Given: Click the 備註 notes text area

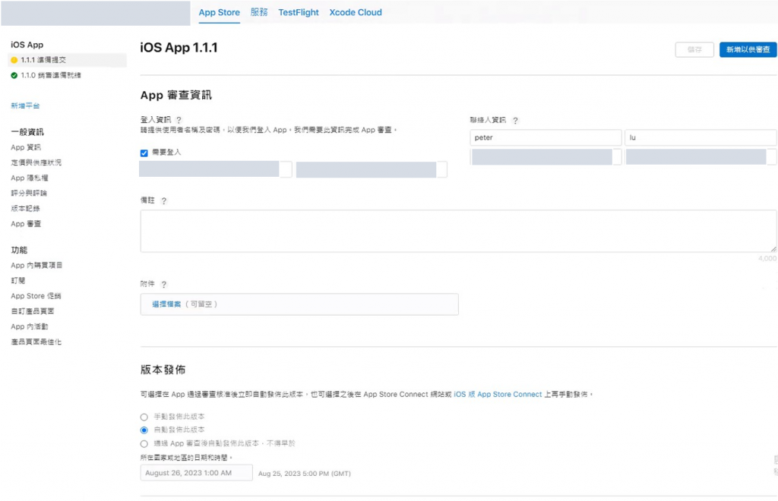Looking at the screenshot, I should (x=458, y=231).
